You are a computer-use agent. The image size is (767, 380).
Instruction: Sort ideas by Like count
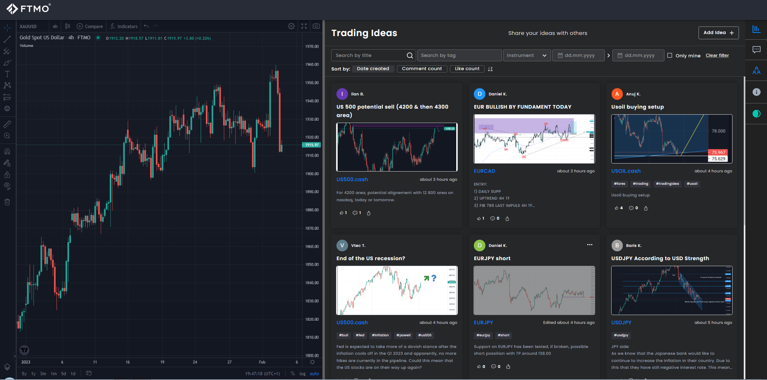[467, 69]
